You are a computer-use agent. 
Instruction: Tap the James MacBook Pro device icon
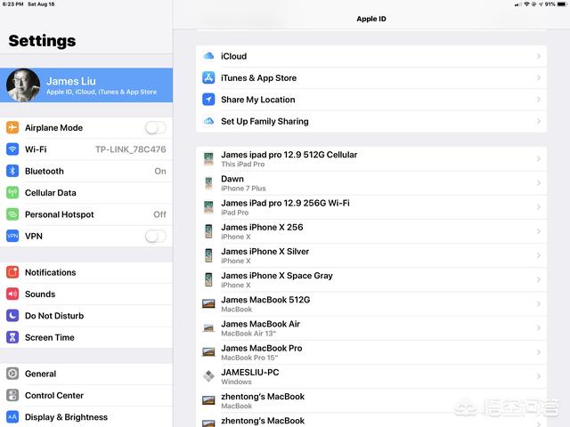point(208,352)
